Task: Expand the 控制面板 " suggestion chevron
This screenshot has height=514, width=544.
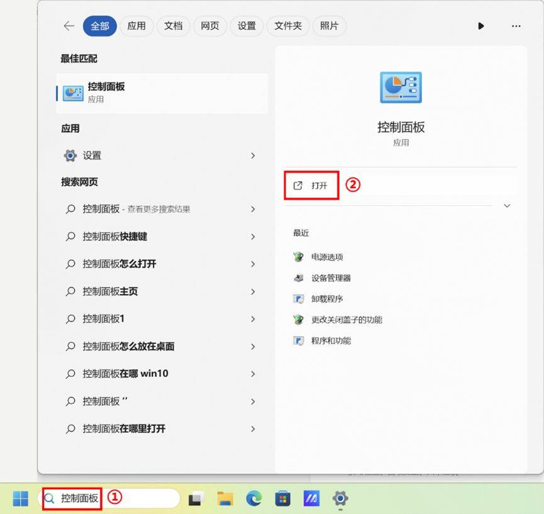Action: [x=253, y=401]
